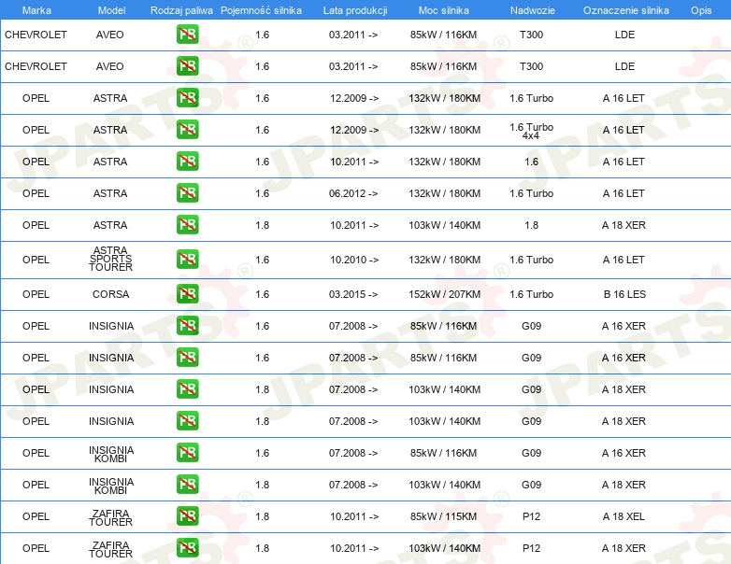Click the Marka column header
This screenshot has height=564, width=731.
pyautogui.click(x=36, y=10)
